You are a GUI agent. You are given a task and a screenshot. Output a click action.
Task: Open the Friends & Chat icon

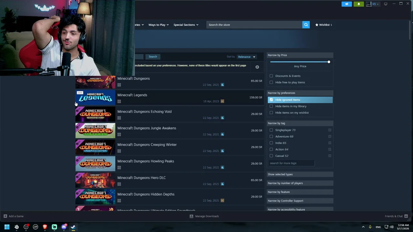click(x=406, y=216)
